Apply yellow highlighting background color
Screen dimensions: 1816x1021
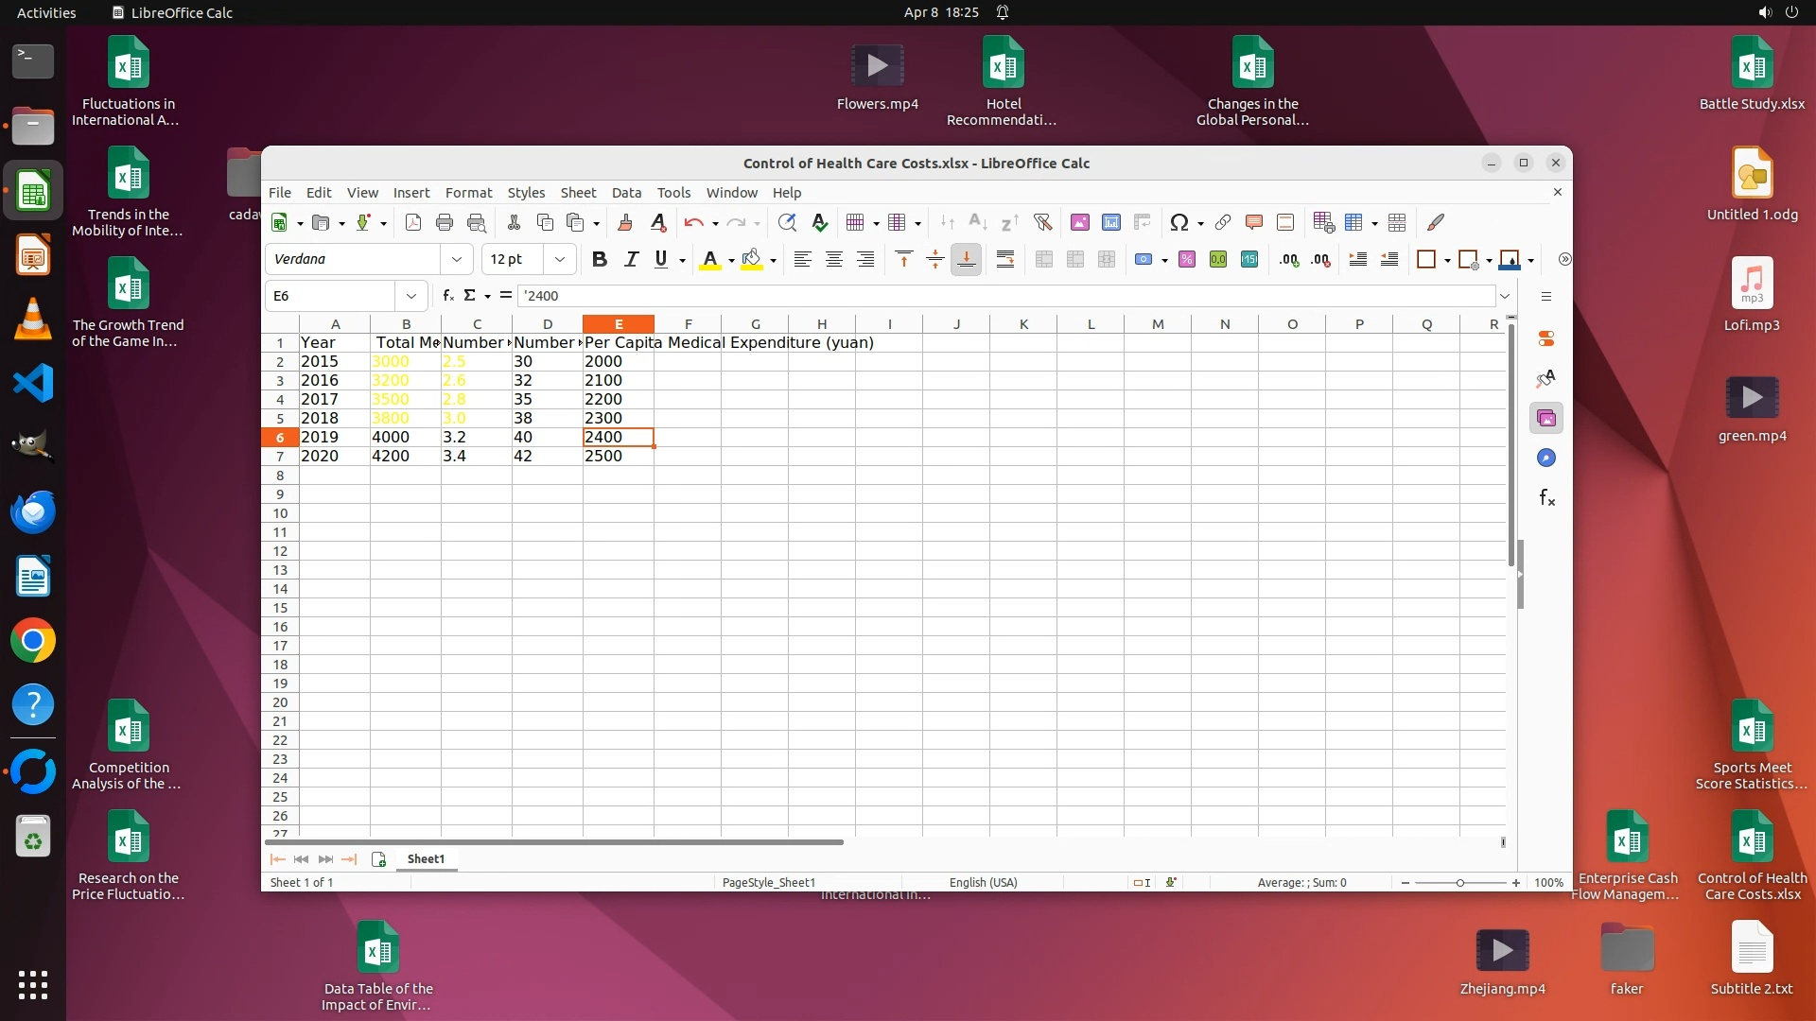pos(752,259)
